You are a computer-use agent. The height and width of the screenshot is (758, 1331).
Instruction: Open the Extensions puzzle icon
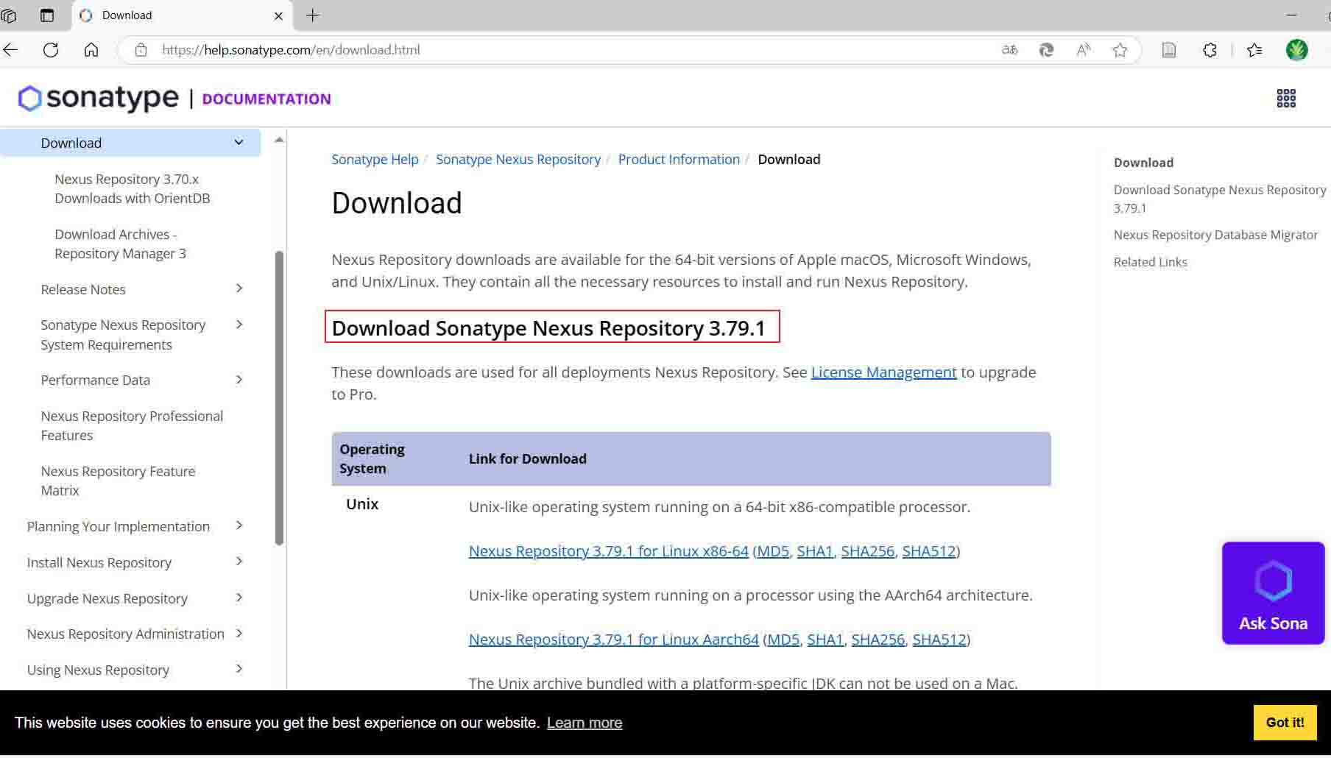pos(1210,50)
